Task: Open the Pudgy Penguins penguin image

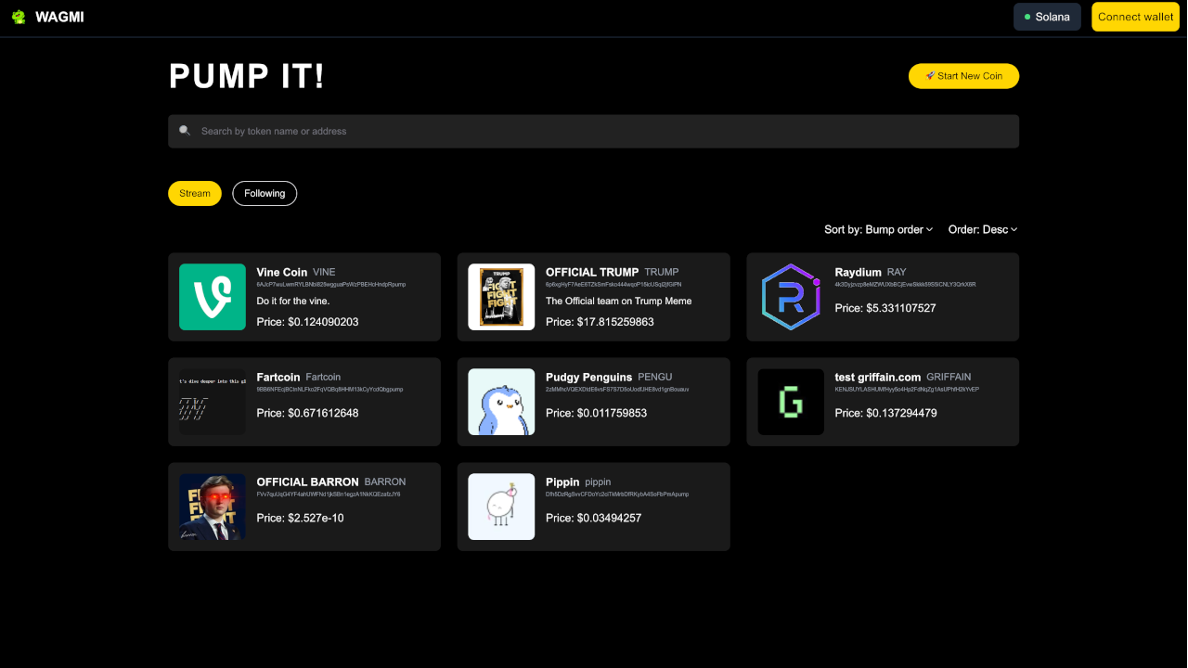Action: (x=501, y=402)
